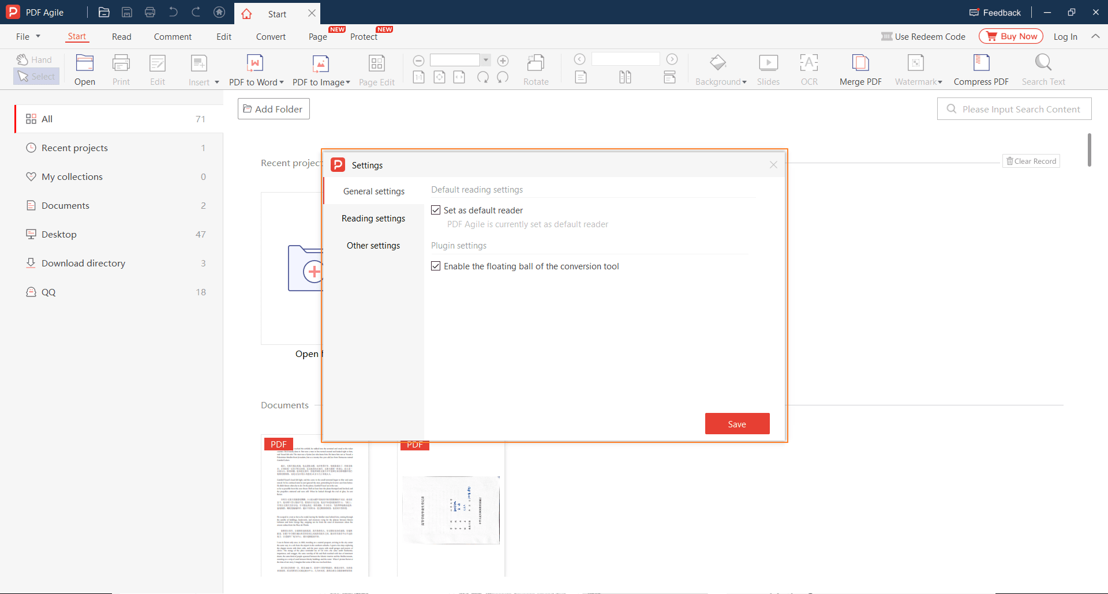This screenshot has height=594, width=1108.
Task: Select the Hand tool
Action: (35, 59)
